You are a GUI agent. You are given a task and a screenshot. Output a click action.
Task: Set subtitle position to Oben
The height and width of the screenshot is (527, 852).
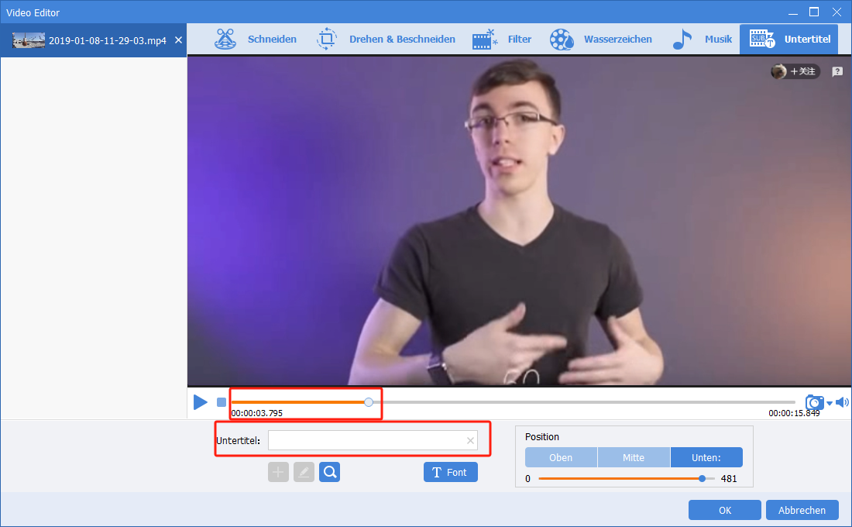click(x=561, y=457)
